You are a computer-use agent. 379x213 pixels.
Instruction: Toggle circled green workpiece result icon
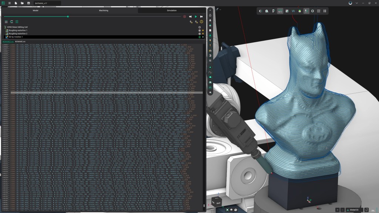[x=210, y=35]
